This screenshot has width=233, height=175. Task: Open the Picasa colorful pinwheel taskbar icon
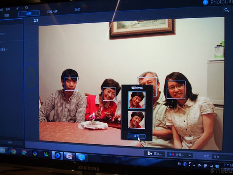[x=35, y=154]
